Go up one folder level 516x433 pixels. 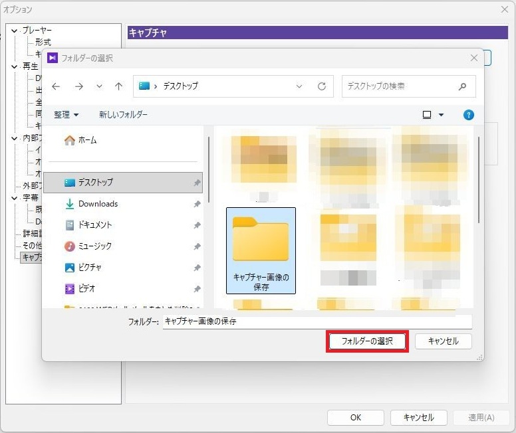(x=118, y=86)
